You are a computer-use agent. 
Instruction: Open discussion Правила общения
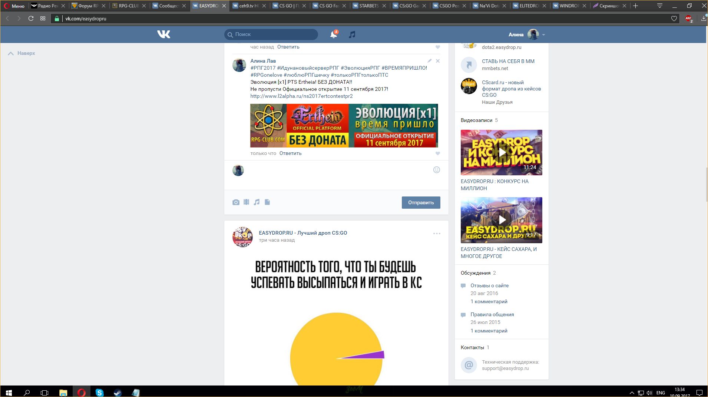492,315
